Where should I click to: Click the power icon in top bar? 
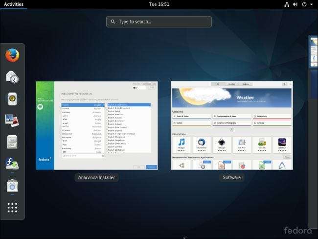(304, 4)
